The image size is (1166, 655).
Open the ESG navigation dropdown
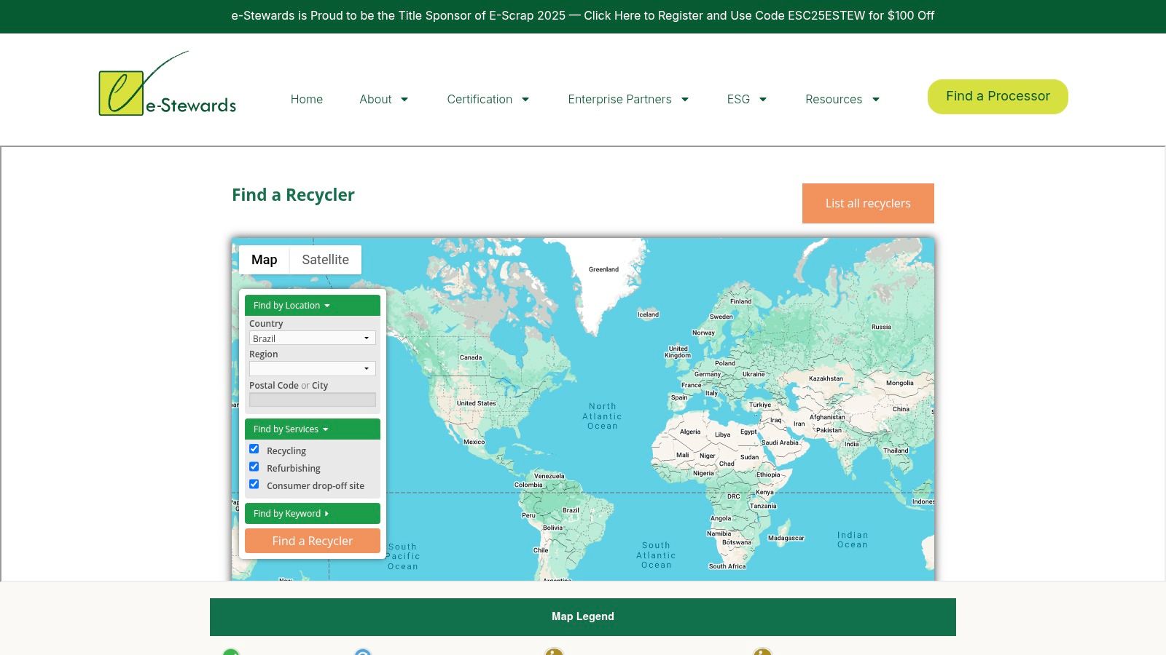coord(746,99)
